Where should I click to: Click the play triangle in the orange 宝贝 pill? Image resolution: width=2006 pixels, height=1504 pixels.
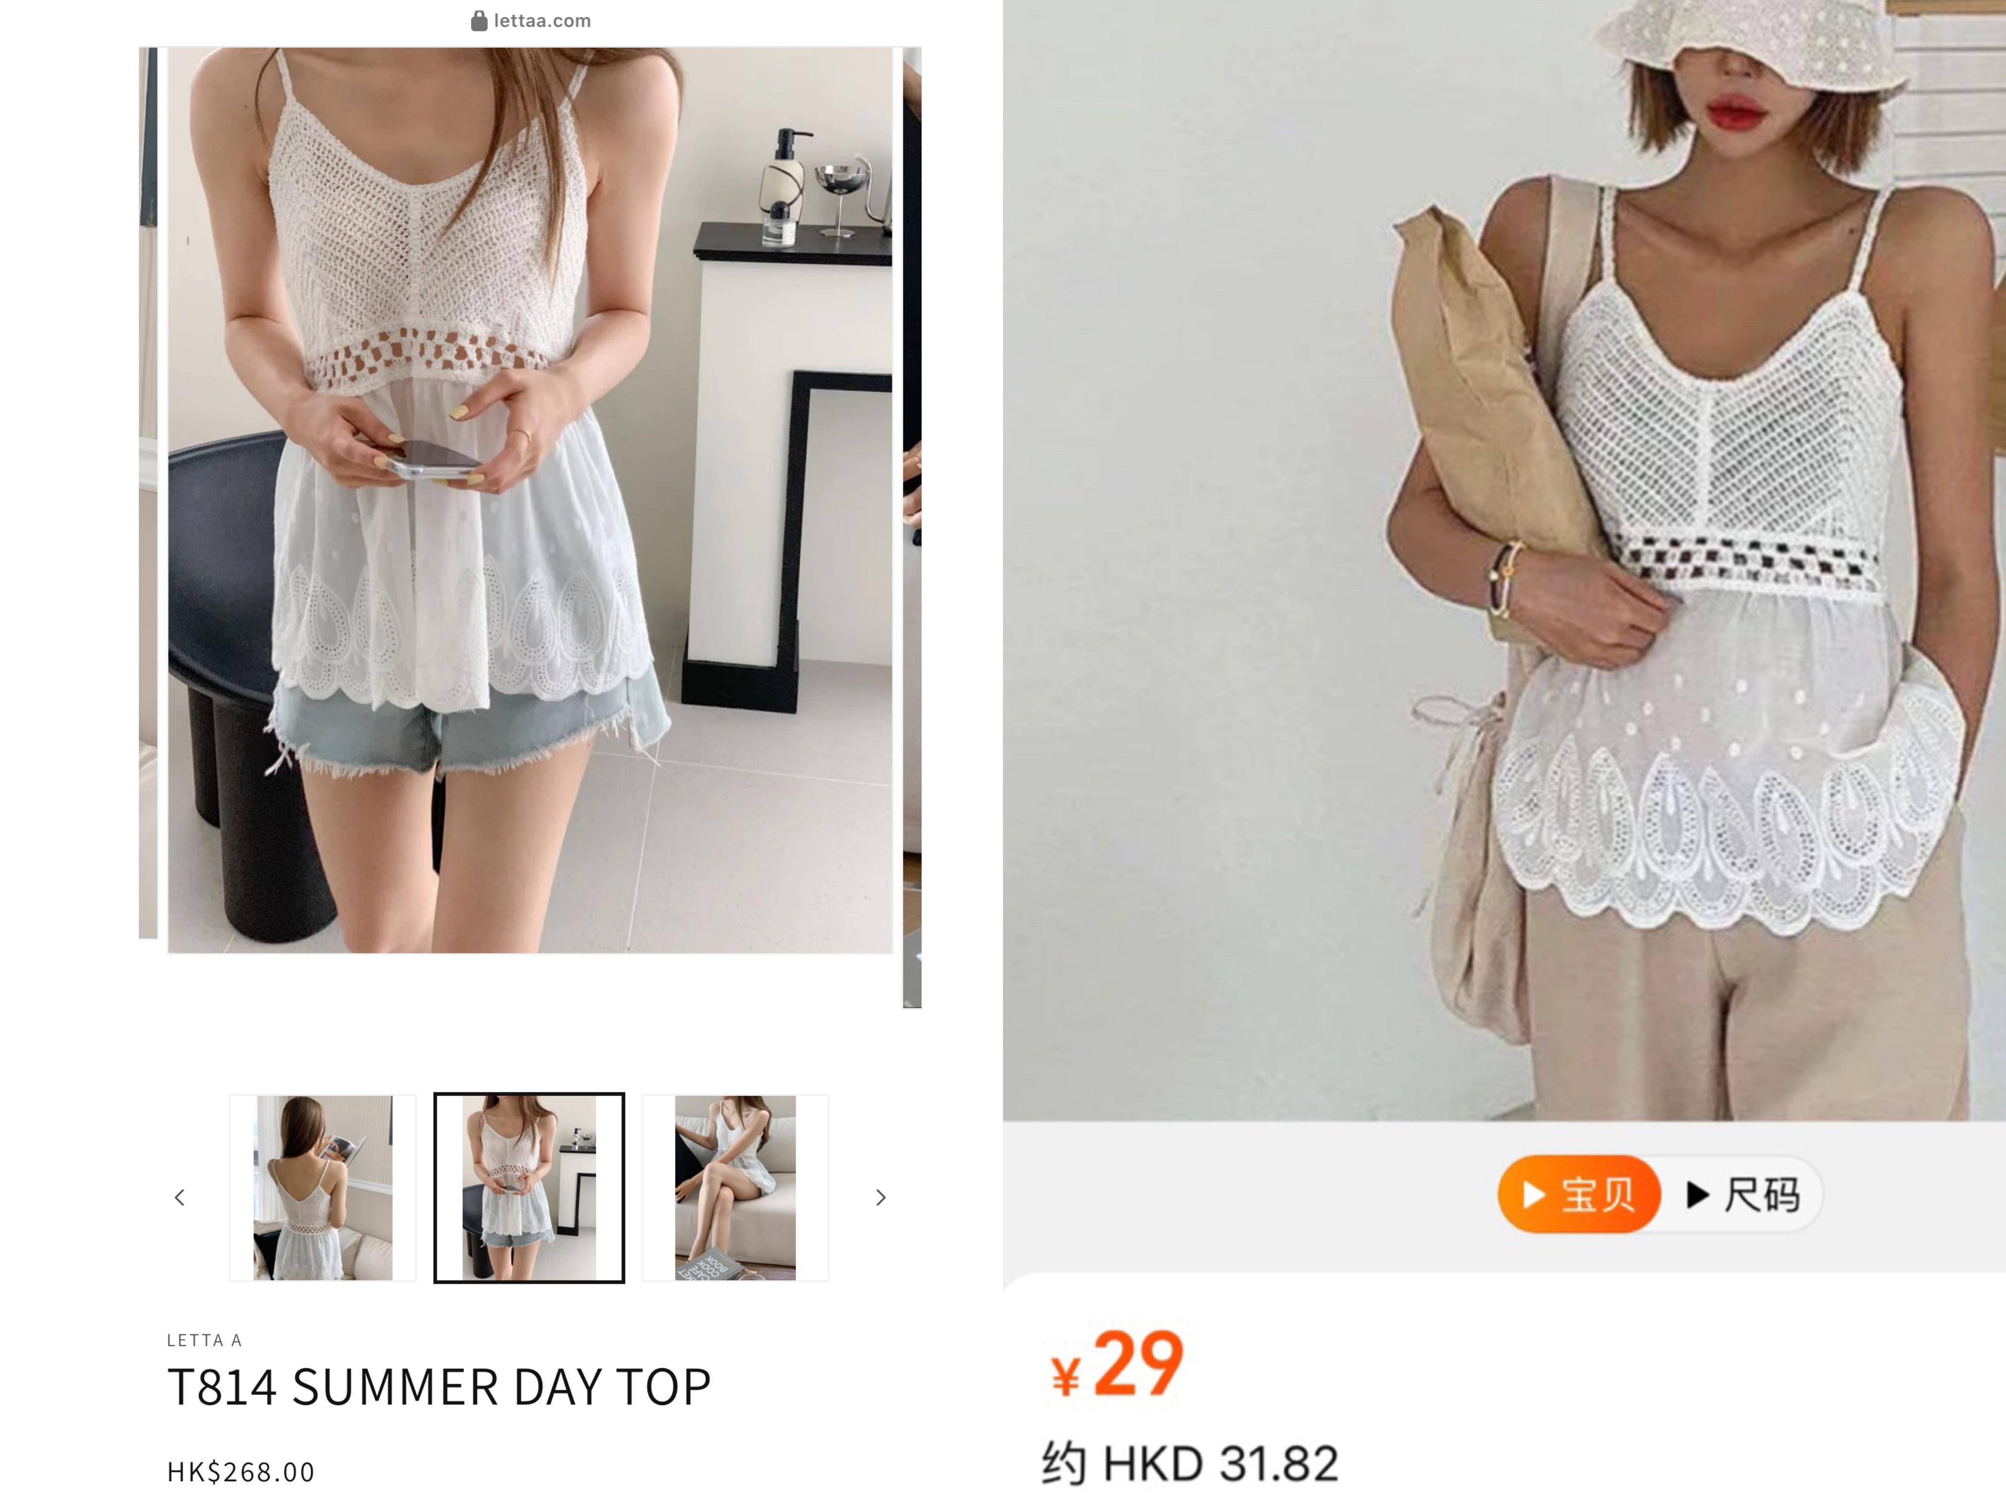point(1534,1194)
